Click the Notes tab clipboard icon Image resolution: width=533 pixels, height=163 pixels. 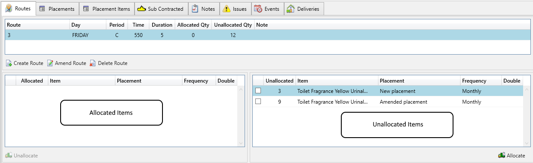195,9
